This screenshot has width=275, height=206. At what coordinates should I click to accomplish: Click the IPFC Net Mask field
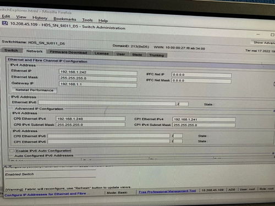[x=201, y=81]
